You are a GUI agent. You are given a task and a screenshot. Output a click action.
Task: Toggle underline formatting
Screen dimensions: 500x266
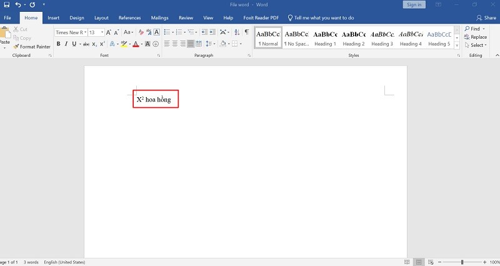coord(74,44)
